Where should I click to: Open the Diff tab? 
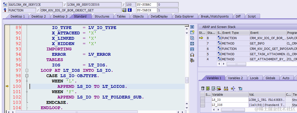point(238,17)
